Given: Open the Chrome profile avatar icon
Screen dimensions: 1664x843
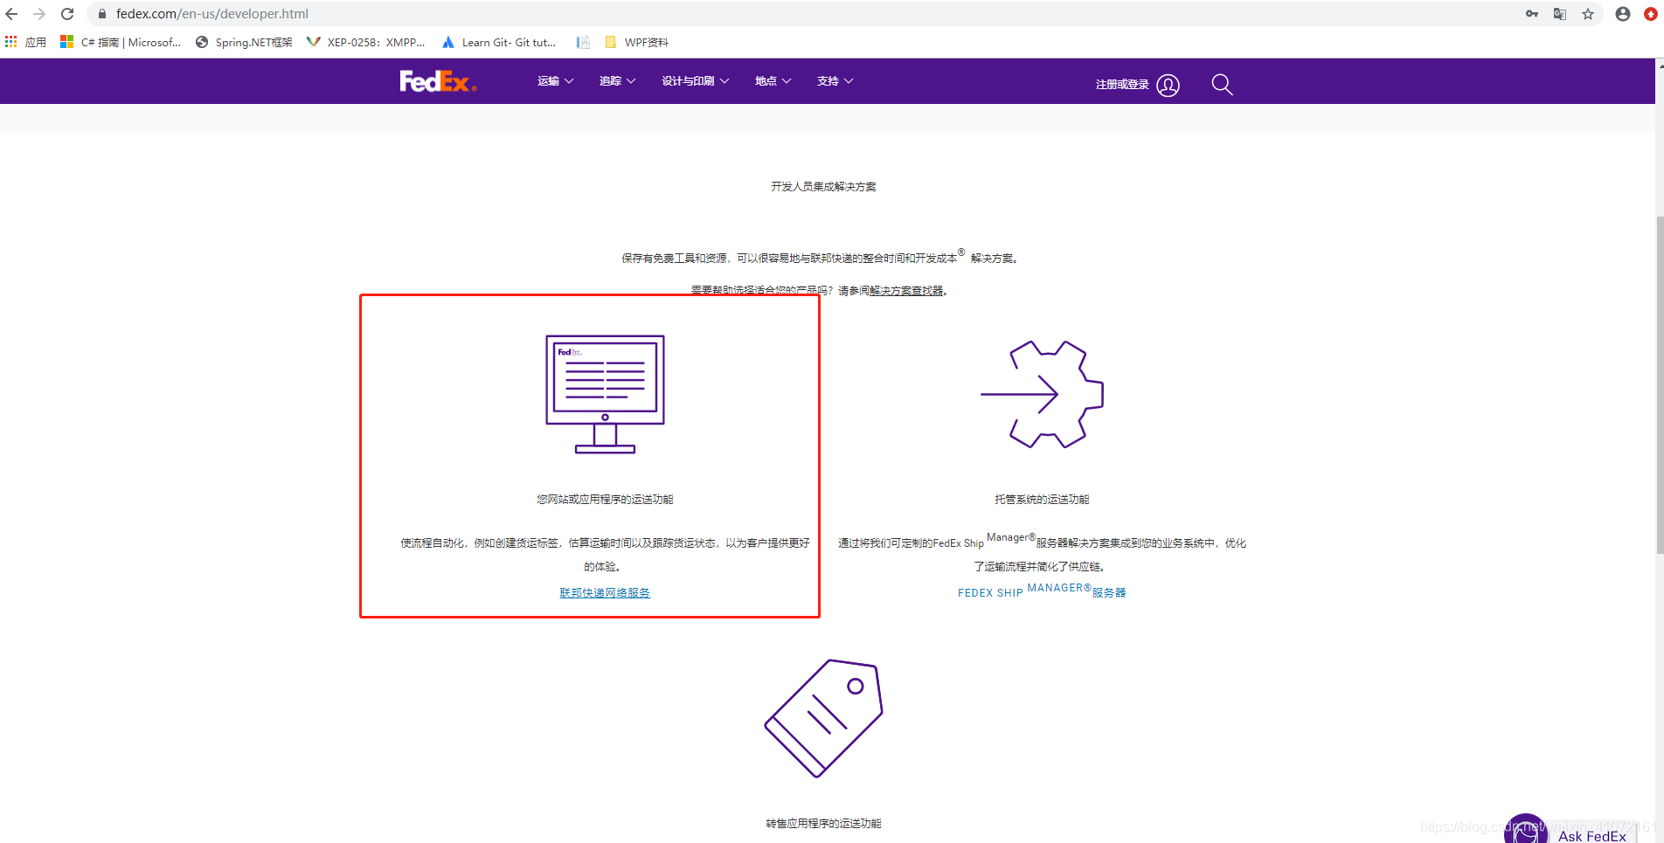Looking at the screenshot, I should 1623,14.
